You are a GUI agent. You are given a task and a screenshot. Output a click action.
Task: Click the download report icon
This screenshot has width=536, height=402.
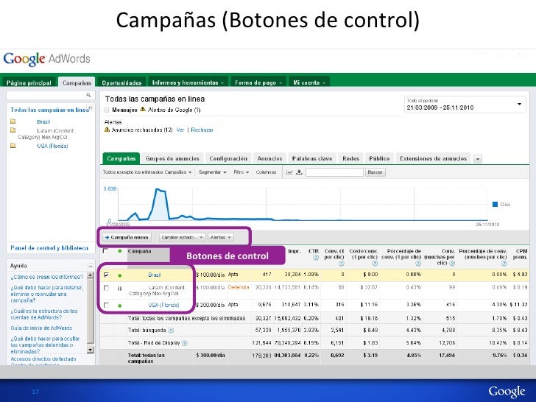point(299,172)
